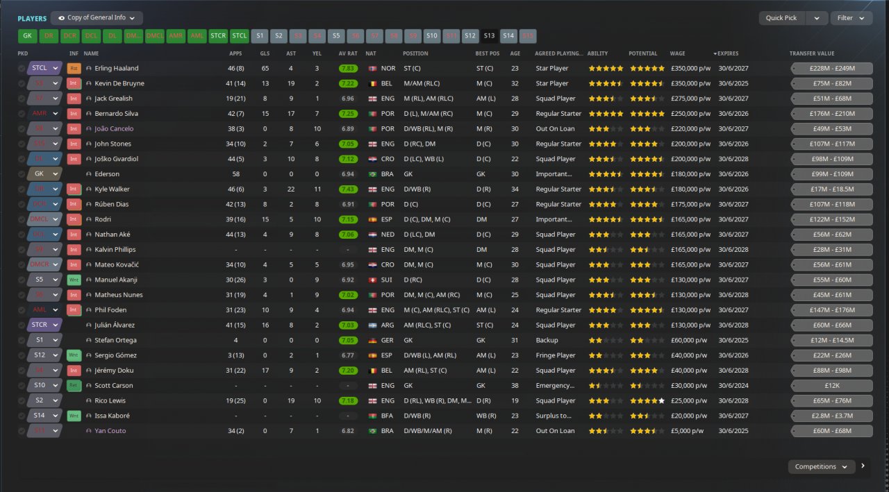
Task: Click the Ret icon beside Scott Carson
Action: 74,385
